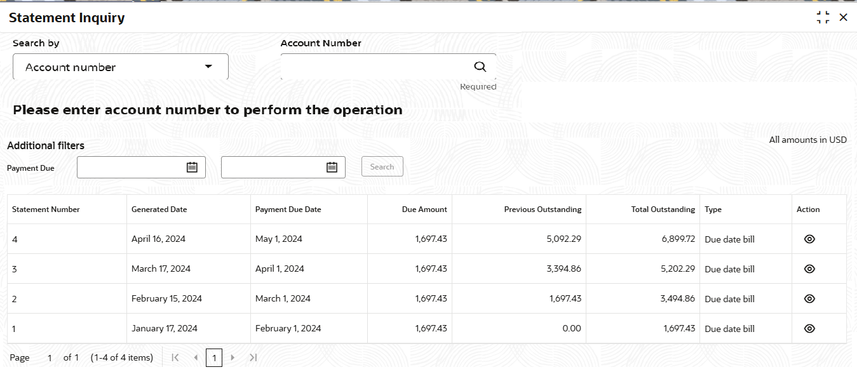
Task: Select page 1 in pagination
Action: [x=214, y=358]
